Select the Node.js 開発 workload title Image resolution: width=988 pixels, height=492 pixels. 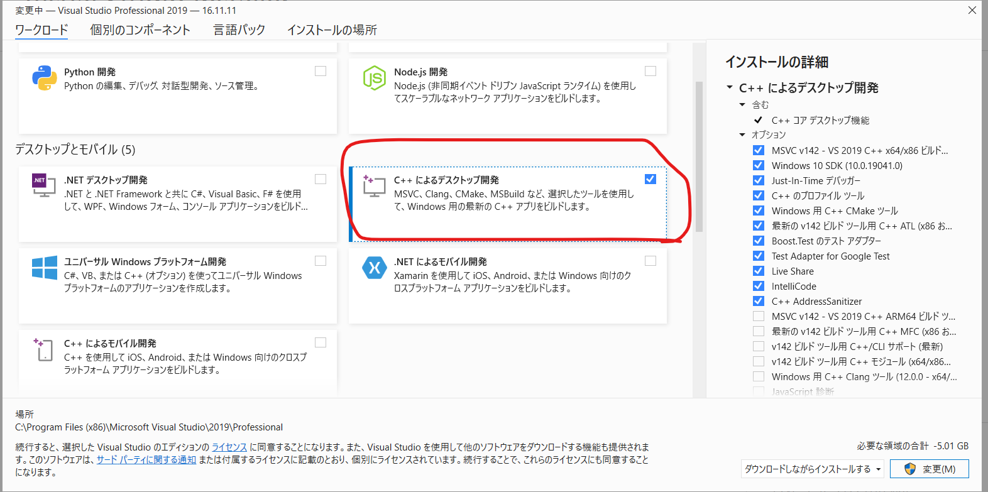point(421,72)
